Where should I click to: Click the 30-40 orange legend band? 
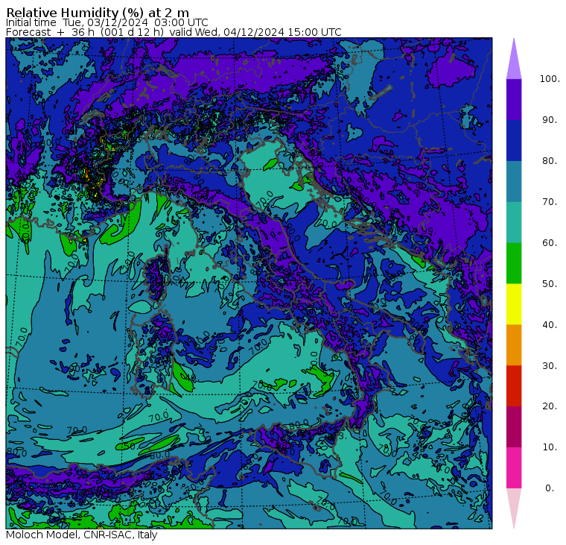514,345
